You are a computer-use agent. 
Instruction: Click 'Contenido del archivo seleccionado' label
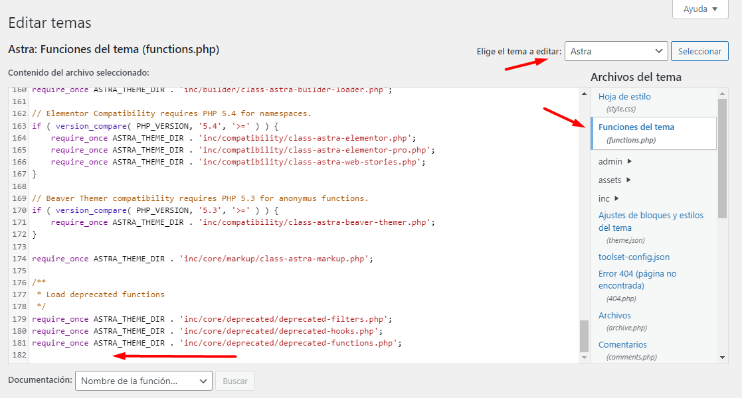click(x=78, y=73)
